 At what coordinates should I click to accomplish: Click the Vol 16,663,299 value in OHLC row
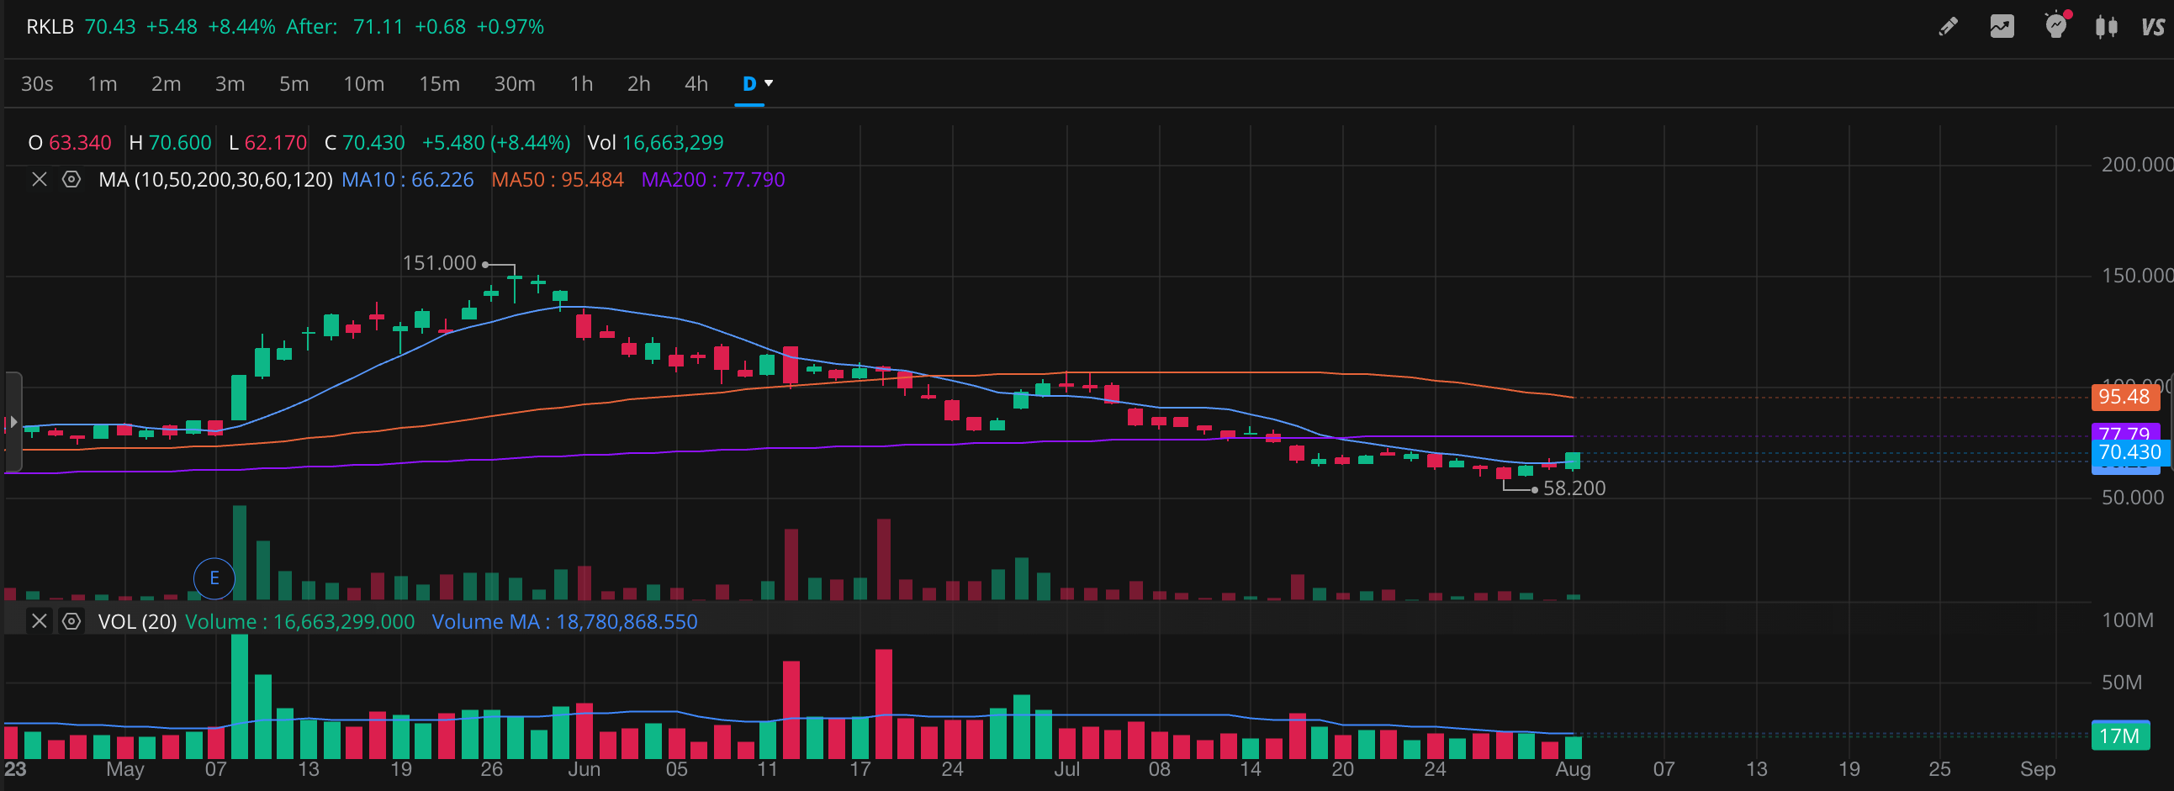click(x=656, y=143)
